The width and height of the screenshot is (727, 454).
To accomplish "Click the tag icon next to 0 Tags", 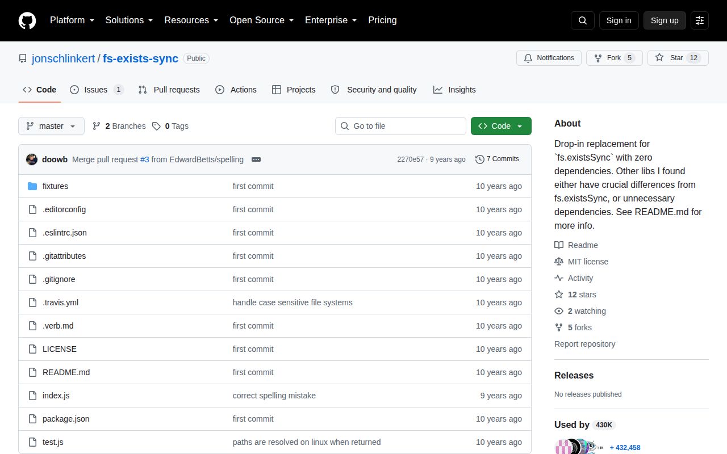I will 156,126.
